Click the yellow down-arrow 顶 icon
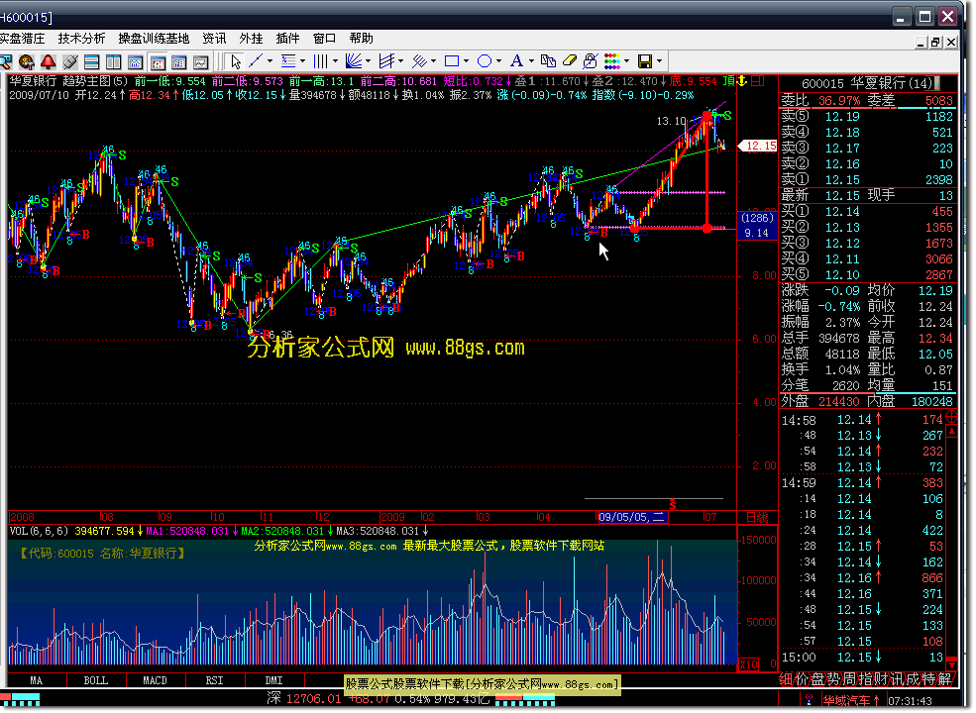This screenshot has height=713, width=976. click(742, 81)
